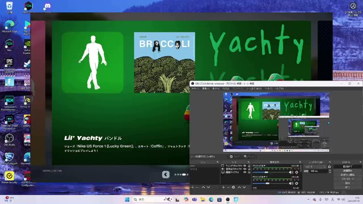
Task: Select the Recycle Bin desktop icon
Action: coord(9,7)
